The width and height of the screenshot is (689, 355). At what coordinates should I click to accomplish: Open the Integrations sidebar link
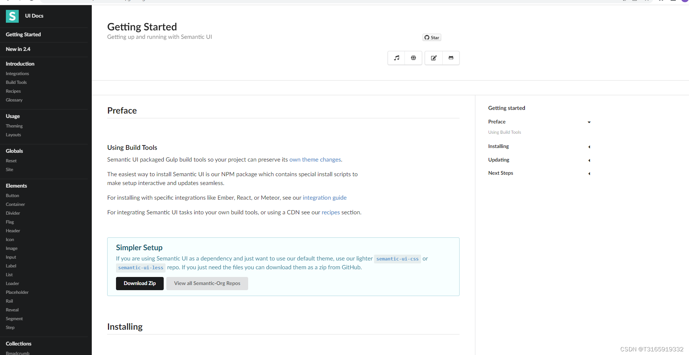pyautogui.click(x=17, y=74)
